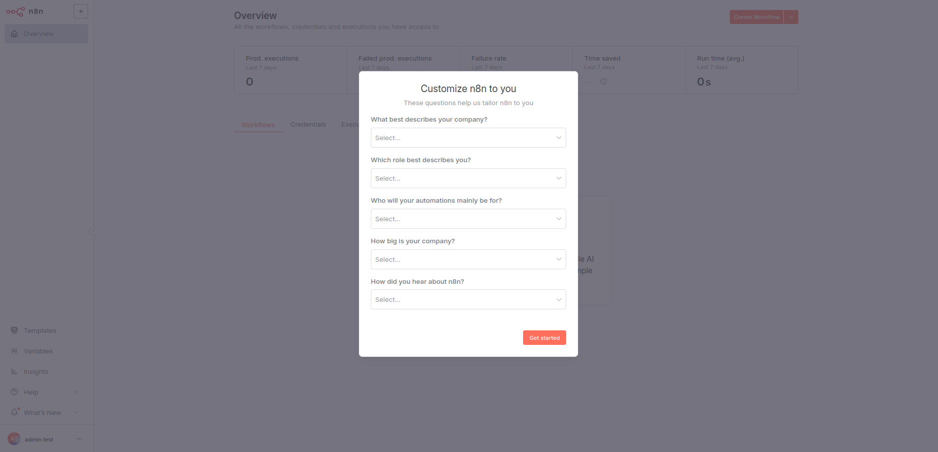
Task: Click the 'What best describes your company?' label
Action: [x=429, y=120]
